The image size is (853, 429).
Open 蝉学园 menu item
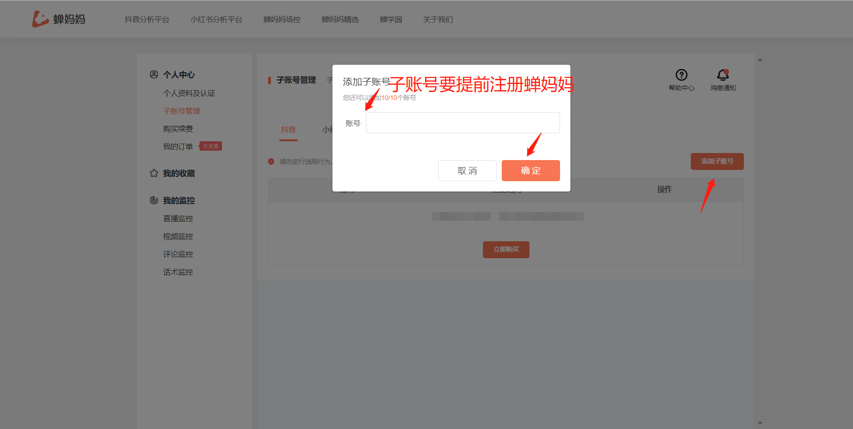coord(391,19)
